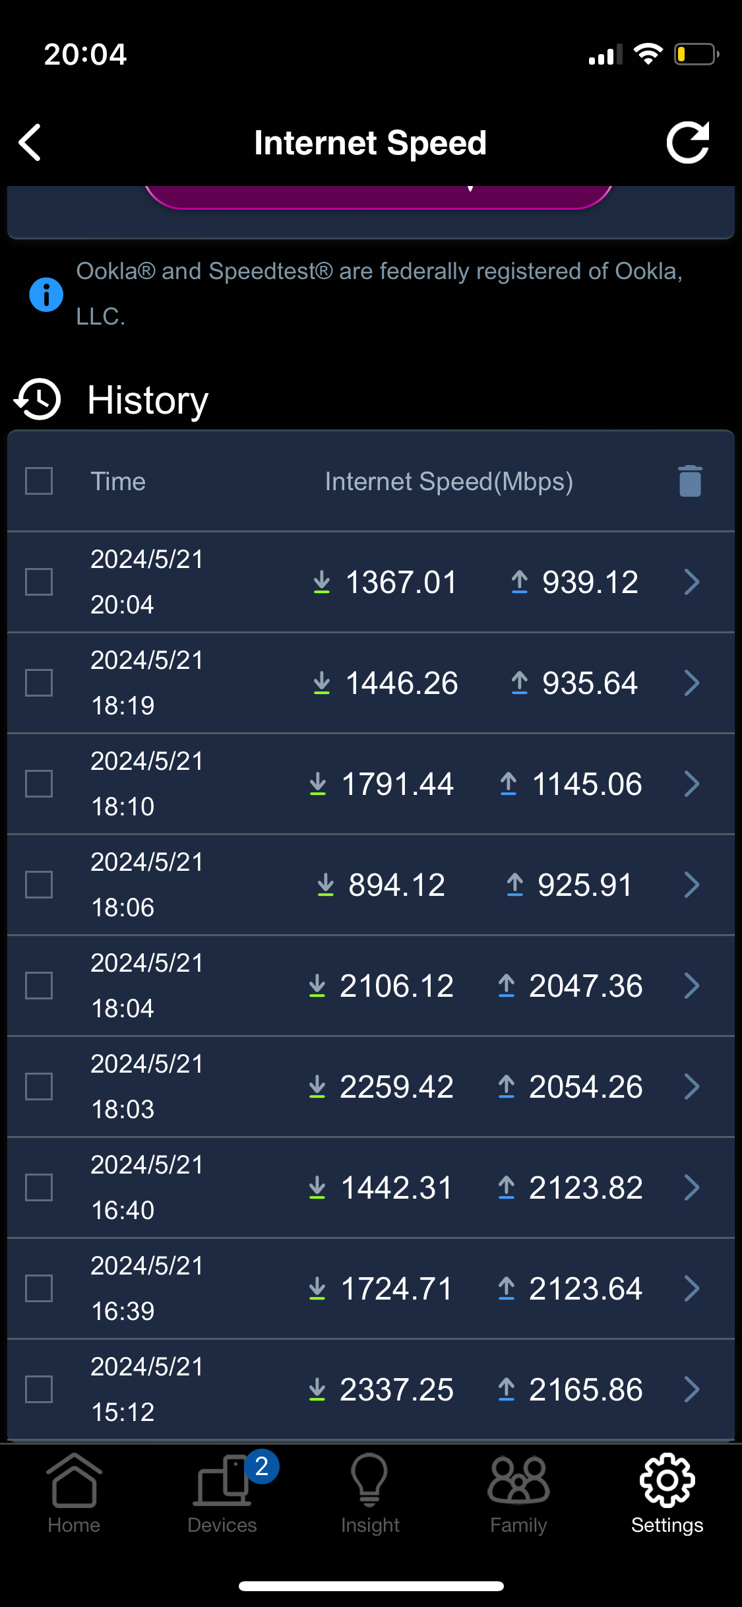Expand details of the 18:19 test
Image resolution: width=742 pixels, height=1607 pixels.
point(692,683)
